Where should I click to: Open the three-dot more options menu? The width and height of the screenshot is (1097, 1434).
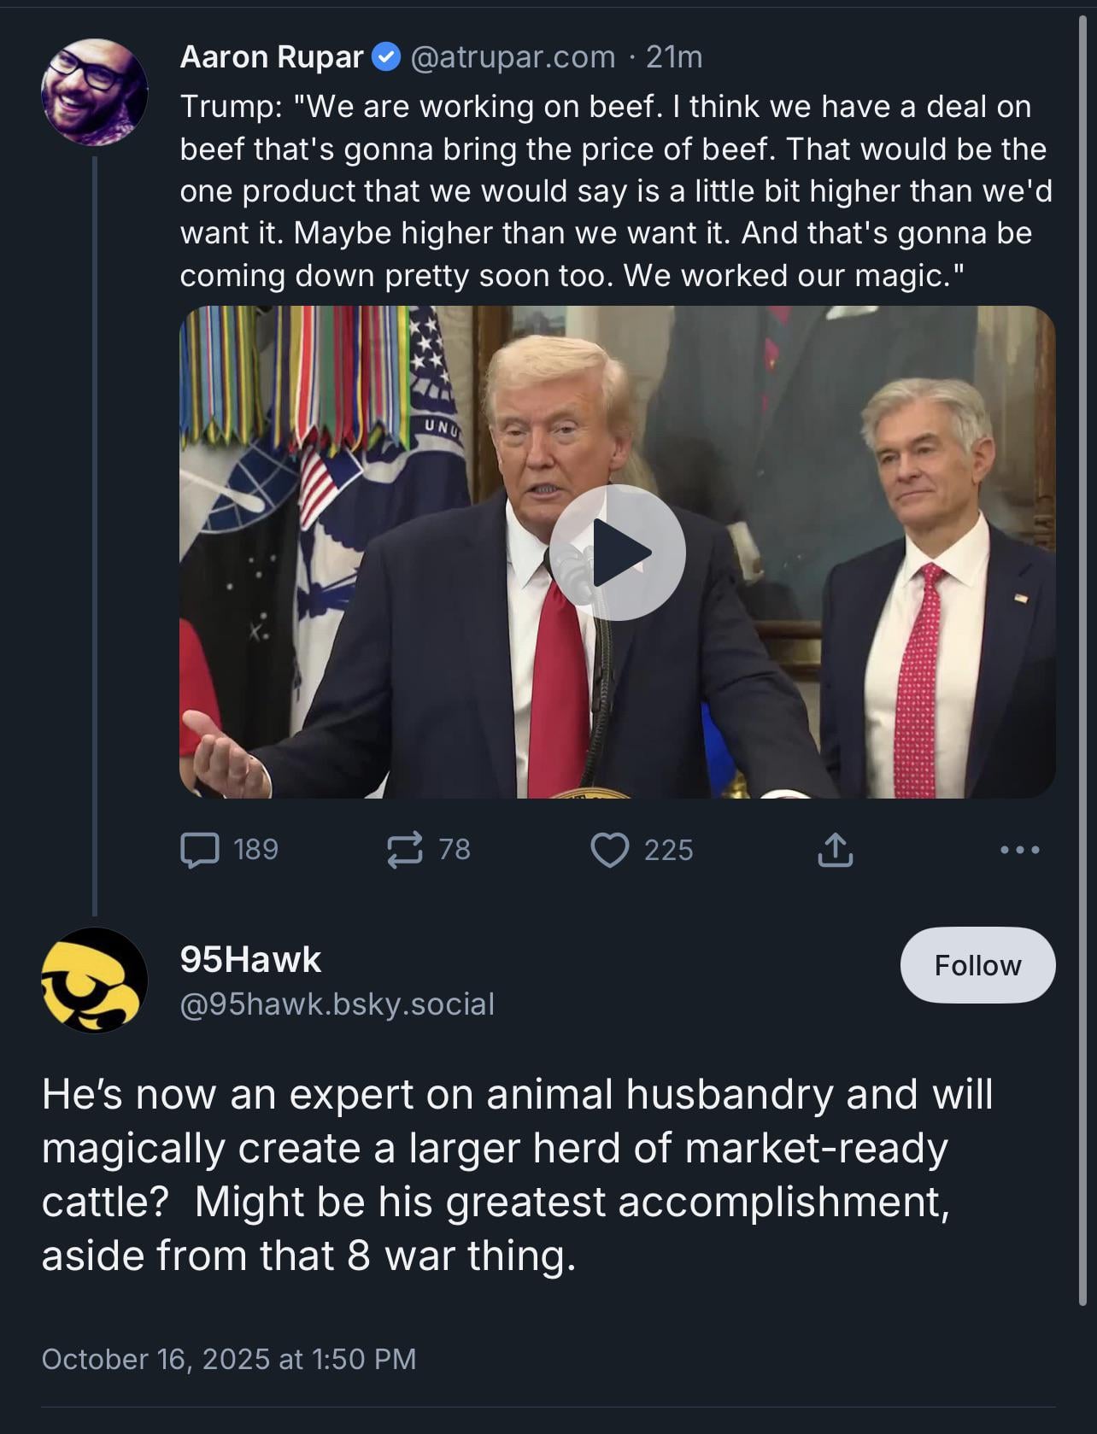pyautogui.click(x=1020, y=850)
